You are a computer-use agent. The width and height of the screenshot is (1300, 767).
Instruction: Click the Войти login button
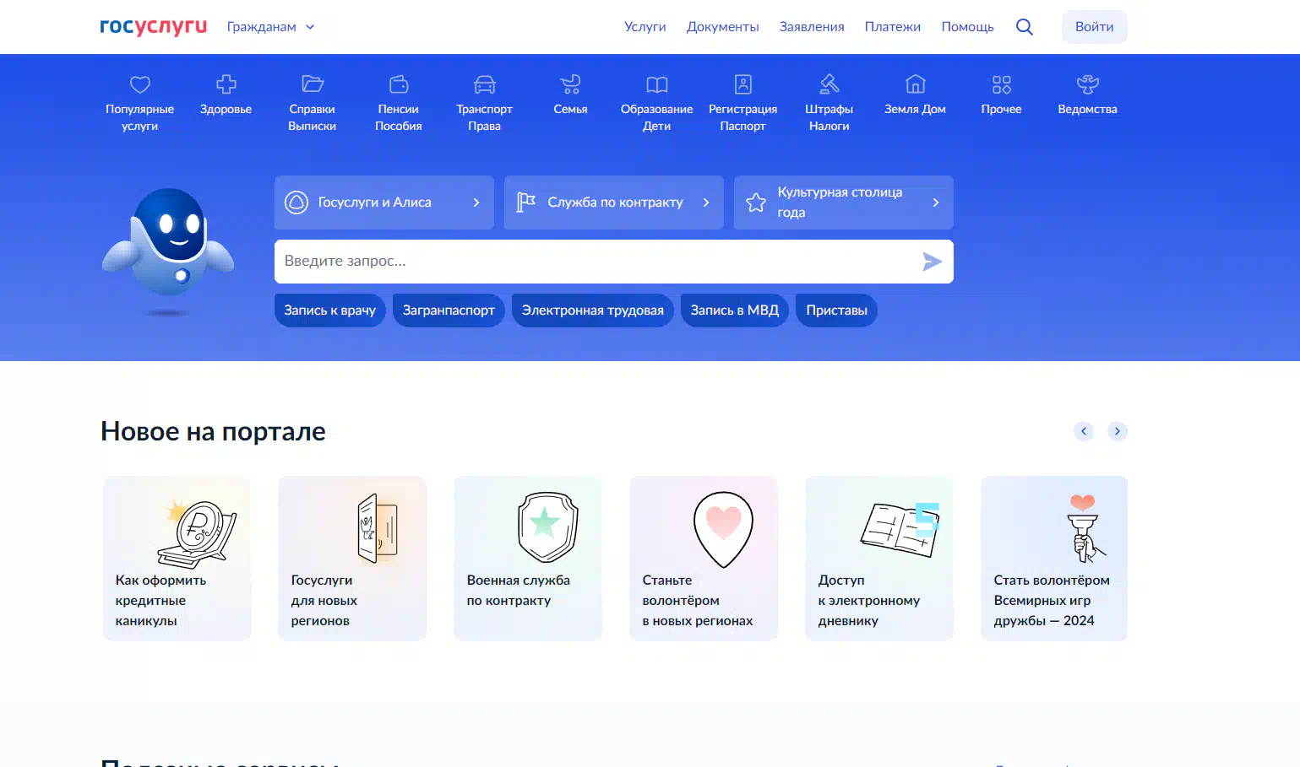click(1094, 27)
